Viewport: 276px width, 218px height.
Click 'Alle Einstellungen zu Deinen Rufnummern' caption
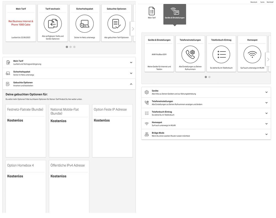click(x=190, y=68)
